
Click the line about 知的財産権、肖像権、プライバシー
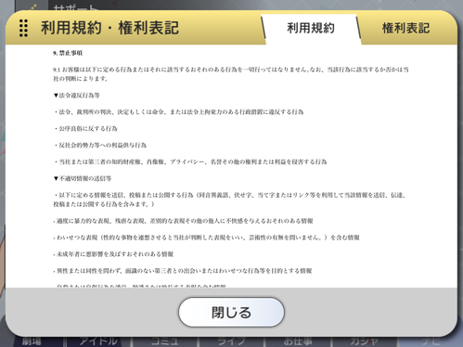pos(190,161)
